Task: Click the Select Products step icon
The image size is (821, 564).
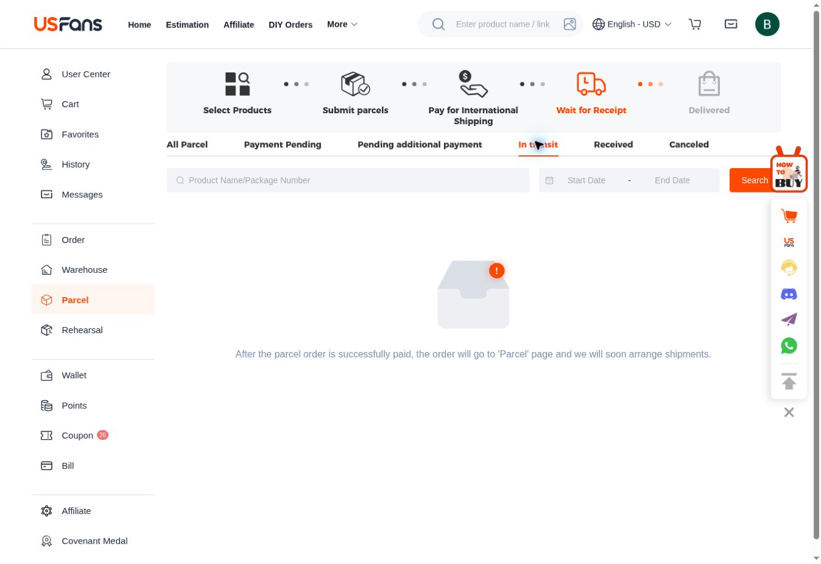Action: (x=238, y=84)
